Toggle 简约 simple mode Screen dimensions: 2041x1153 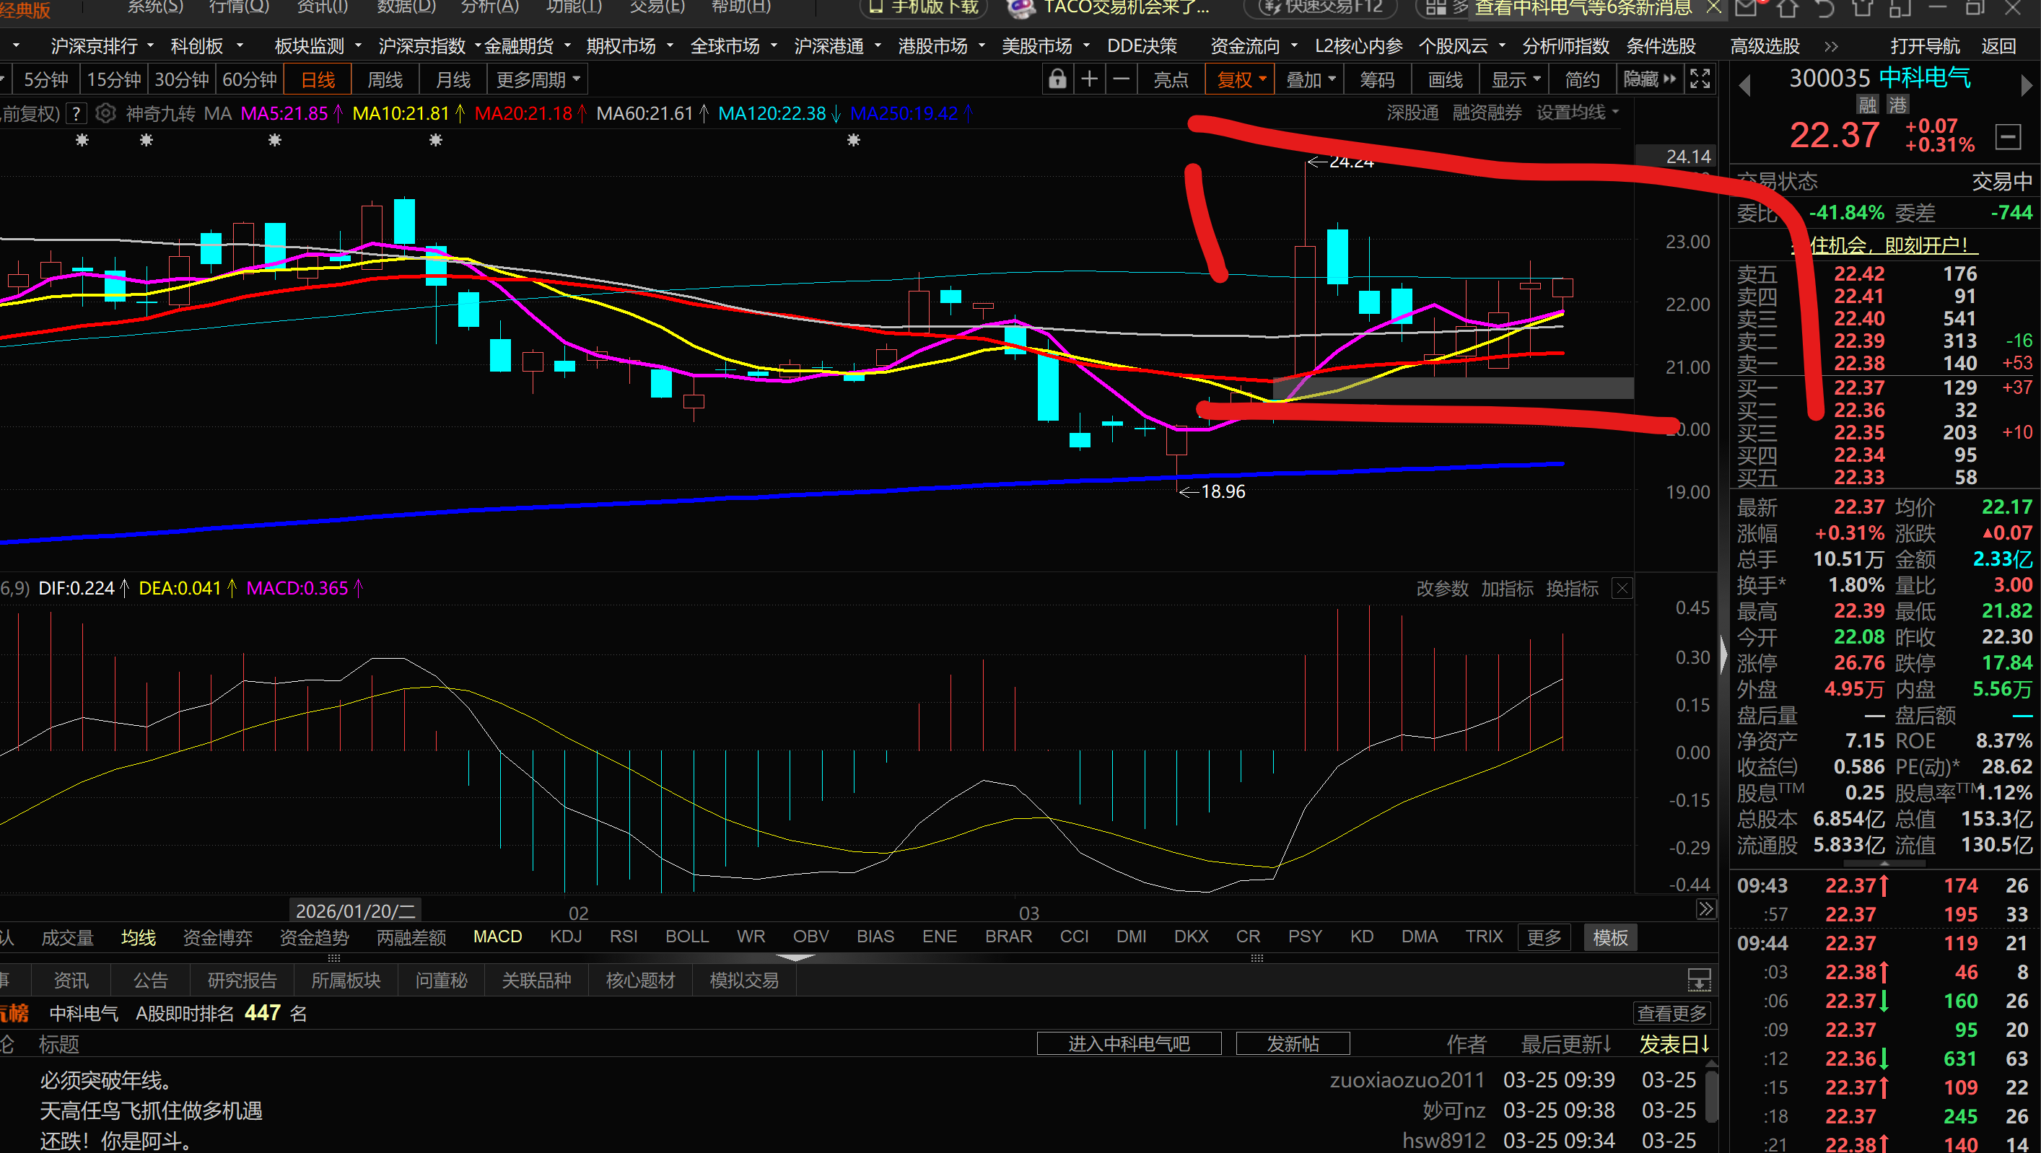click(x=1582, y=79)
